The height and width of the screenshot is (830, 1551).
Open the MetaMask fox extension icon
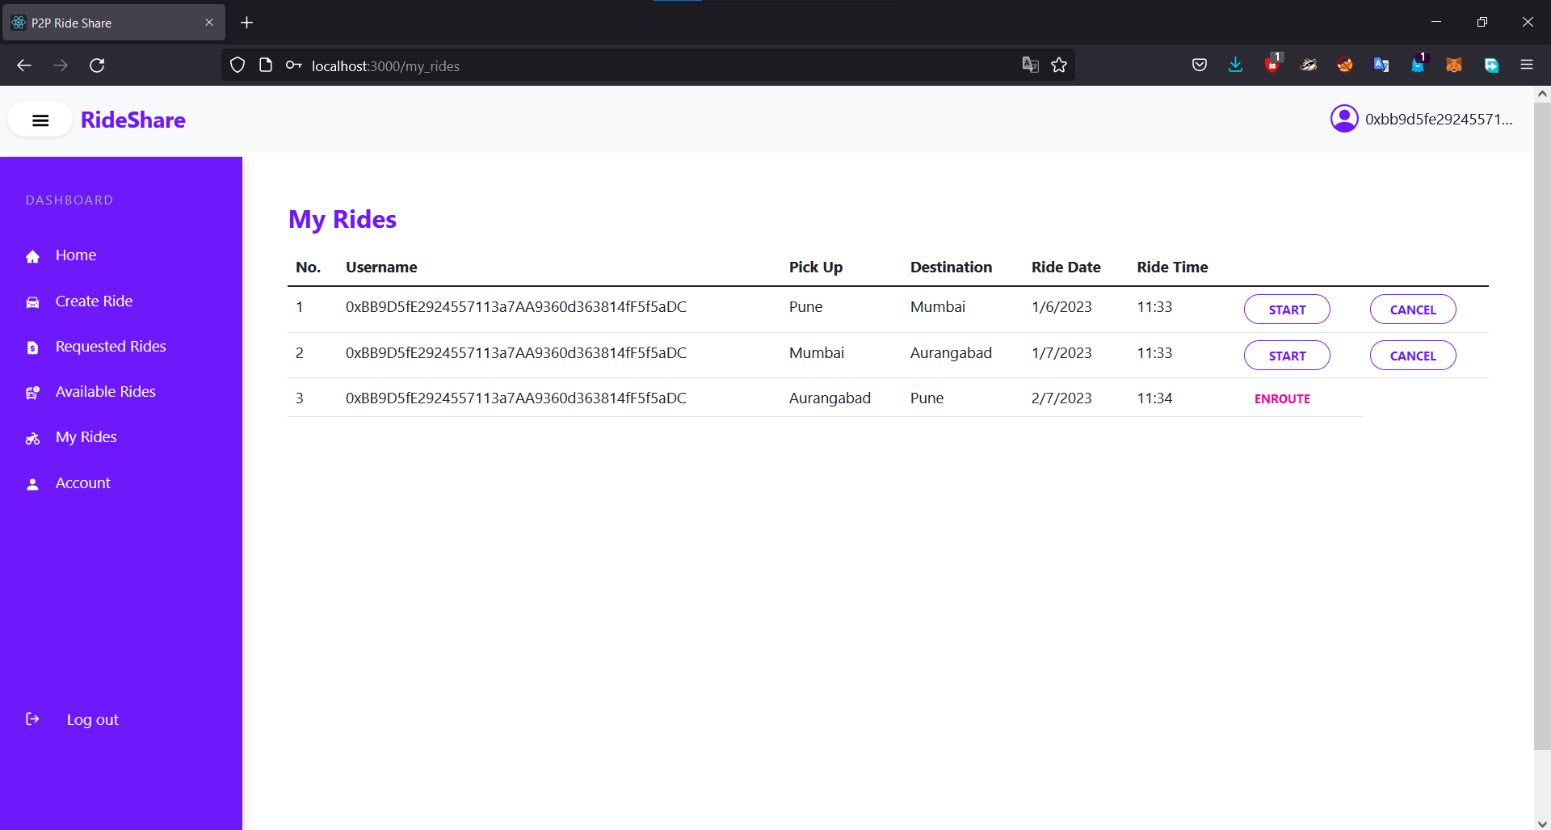click(x=1455, y=65)
